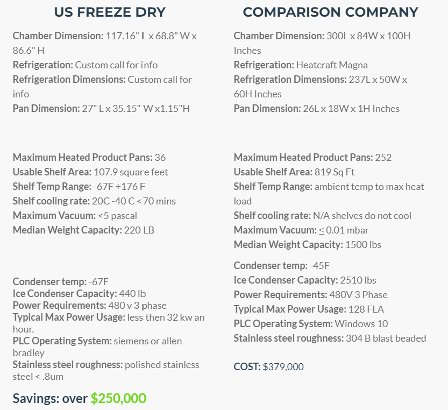Click the 'Maximum Vacuum: ≤ 0.01 mbar' line
This screenshot has width=448, height=410.
301,230
